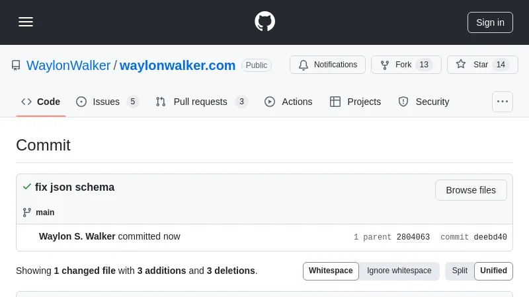Open the WaylonWalker owner profile link
Image resolution: width=529 pixels, height=297 pixels.
click(69, 65)
